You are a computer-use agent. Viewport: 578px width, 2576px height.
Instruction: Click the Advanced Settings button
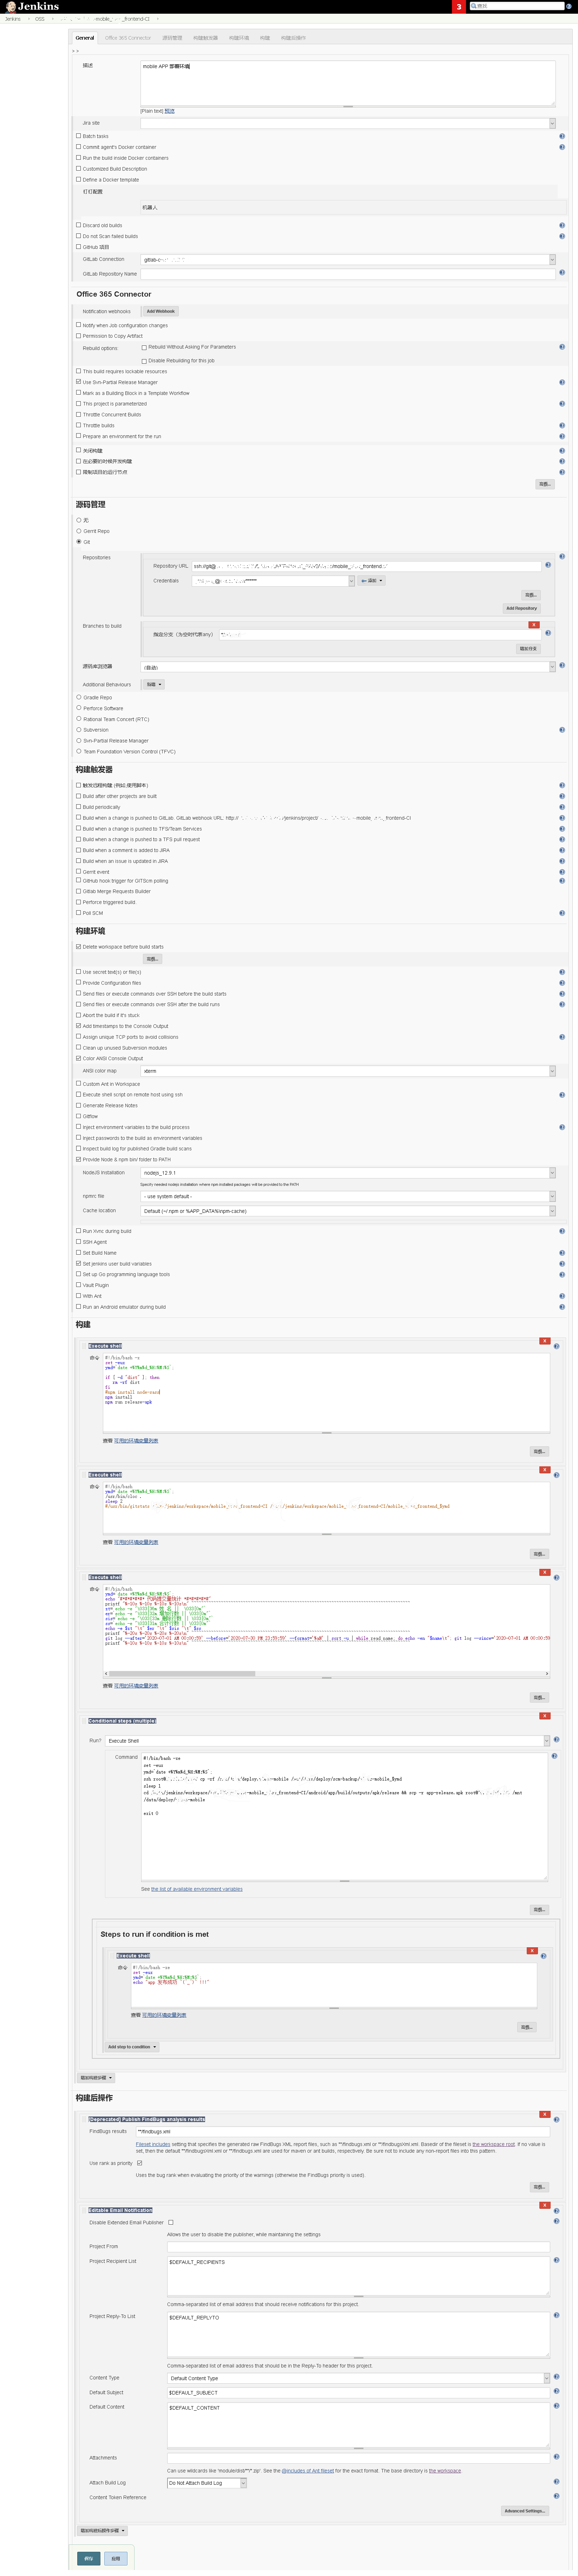tap(525, 2511)
